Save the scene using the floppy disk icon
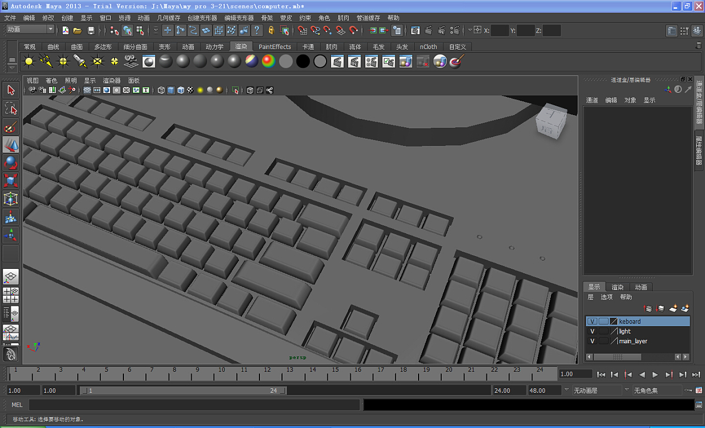Viewport: 705px width, 428px height. click(x=91, y=30)
